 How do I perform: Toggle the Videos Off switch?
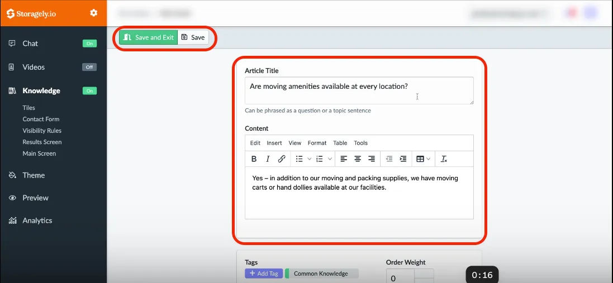(89, 67)
